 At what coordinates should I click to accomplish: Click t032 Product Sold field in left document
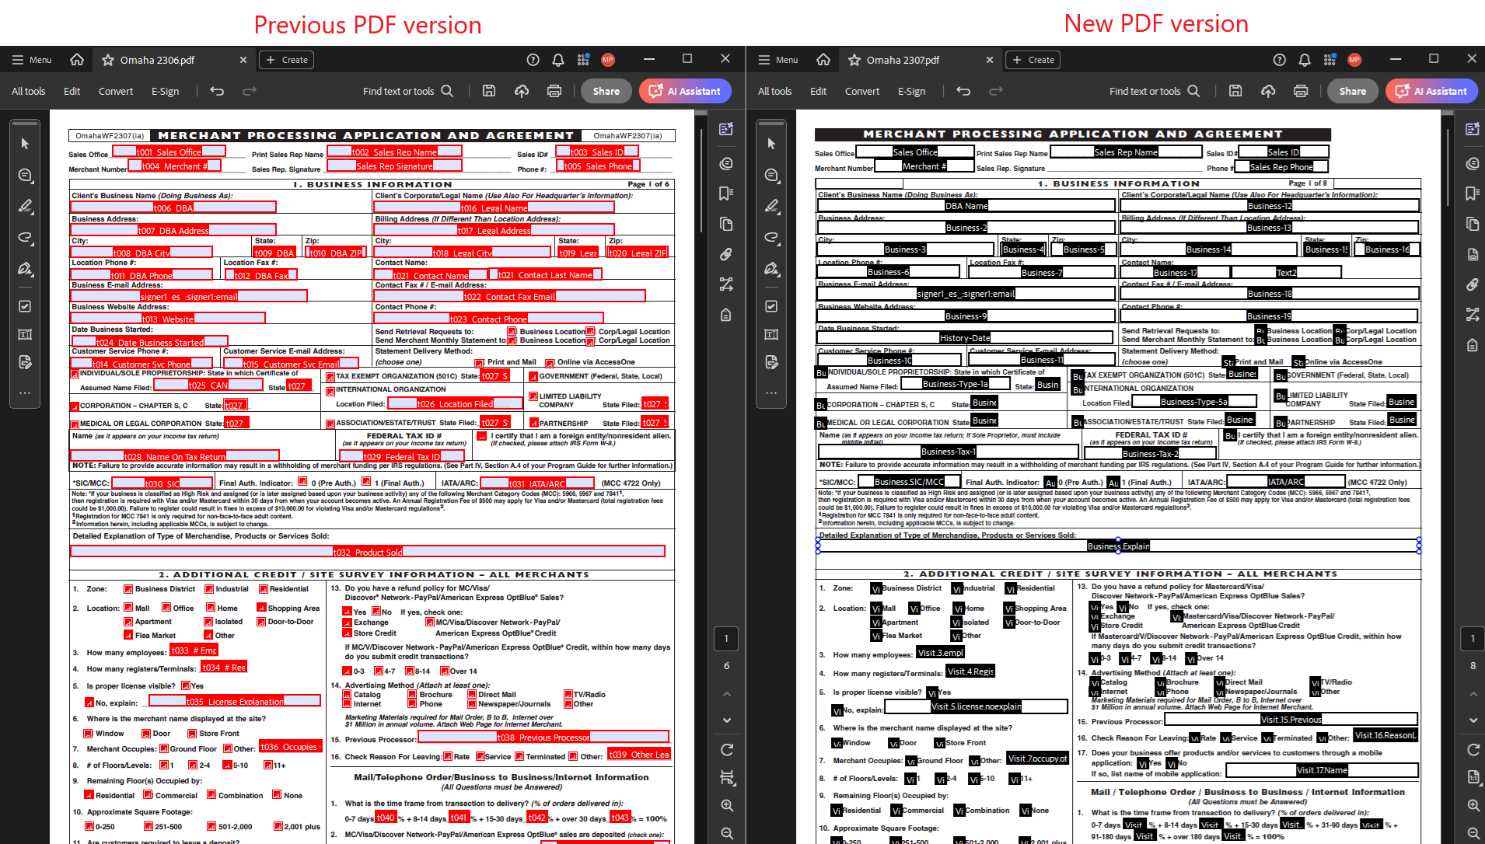[x=368, y=552]
